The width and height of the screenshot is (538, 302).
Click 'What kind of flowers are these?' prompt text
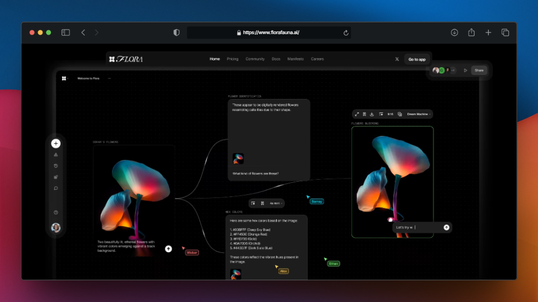click(256, 173)
